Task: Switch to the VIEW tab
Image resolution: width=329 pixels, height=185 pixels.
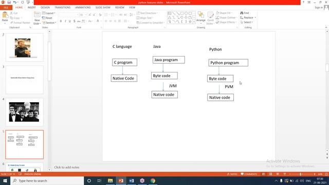Action: (x=132, y=7)
